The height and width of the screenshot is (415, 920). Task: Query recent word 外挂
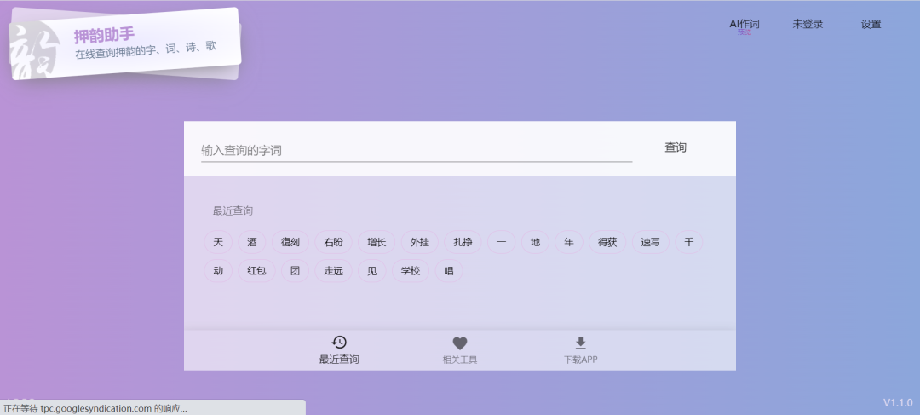[x=419, y=242]
